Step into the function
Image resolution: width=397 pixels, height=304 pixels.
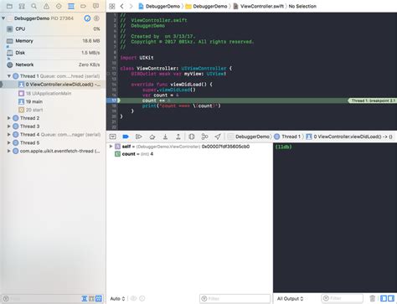click(x=165, y=137)
